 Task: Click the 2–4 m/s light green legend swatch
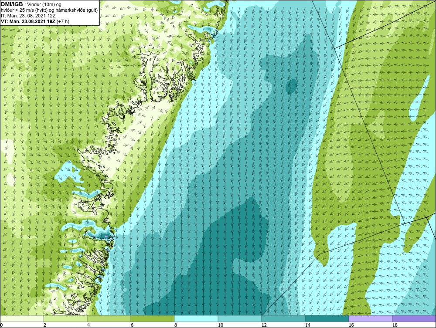point(65,318)
